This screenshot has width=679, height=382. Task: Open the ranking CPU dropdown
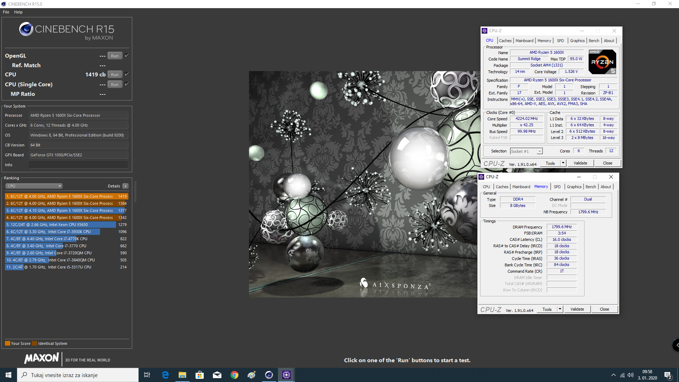point(34,186)
